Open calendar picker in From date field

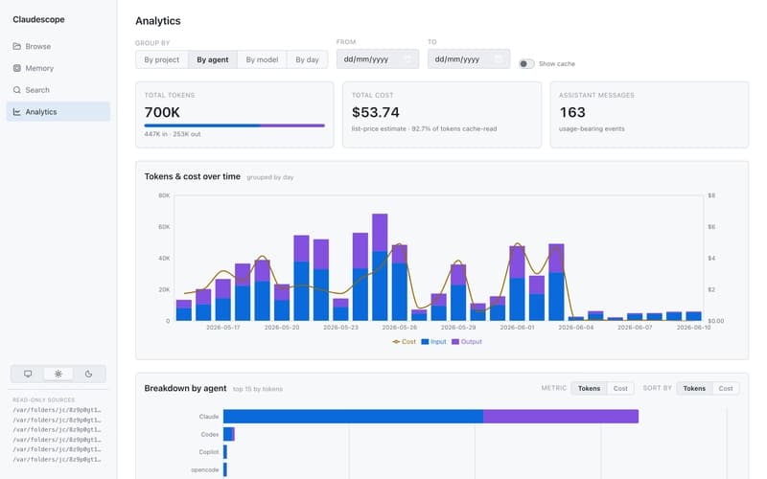coord(408,59)
